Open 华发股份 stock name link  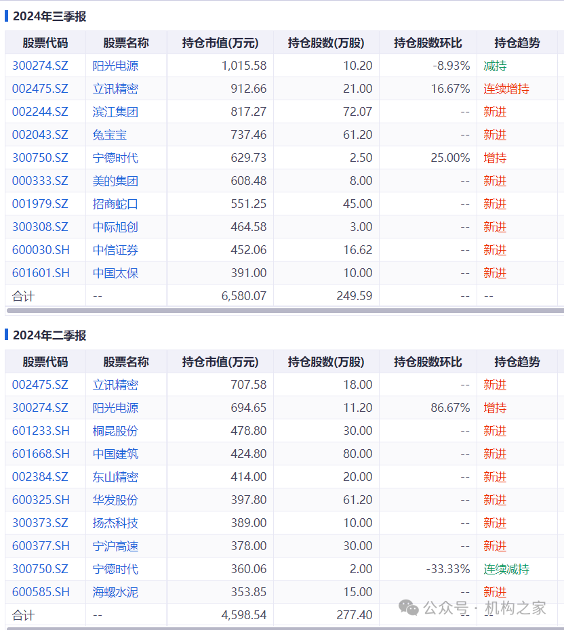pos(115,500)
